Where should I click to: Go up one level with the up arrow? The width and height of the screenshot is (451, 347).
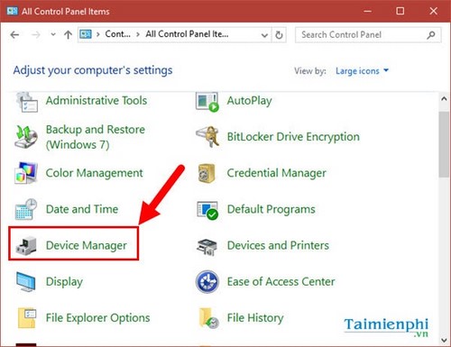point(69,35)
